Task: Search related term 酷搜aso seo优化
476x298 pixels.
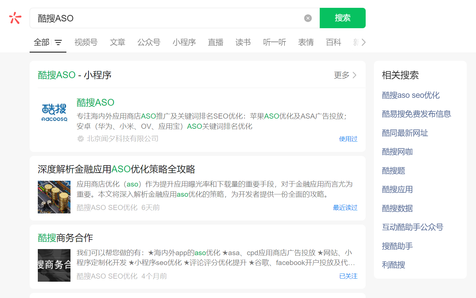Action: [411, 95]
